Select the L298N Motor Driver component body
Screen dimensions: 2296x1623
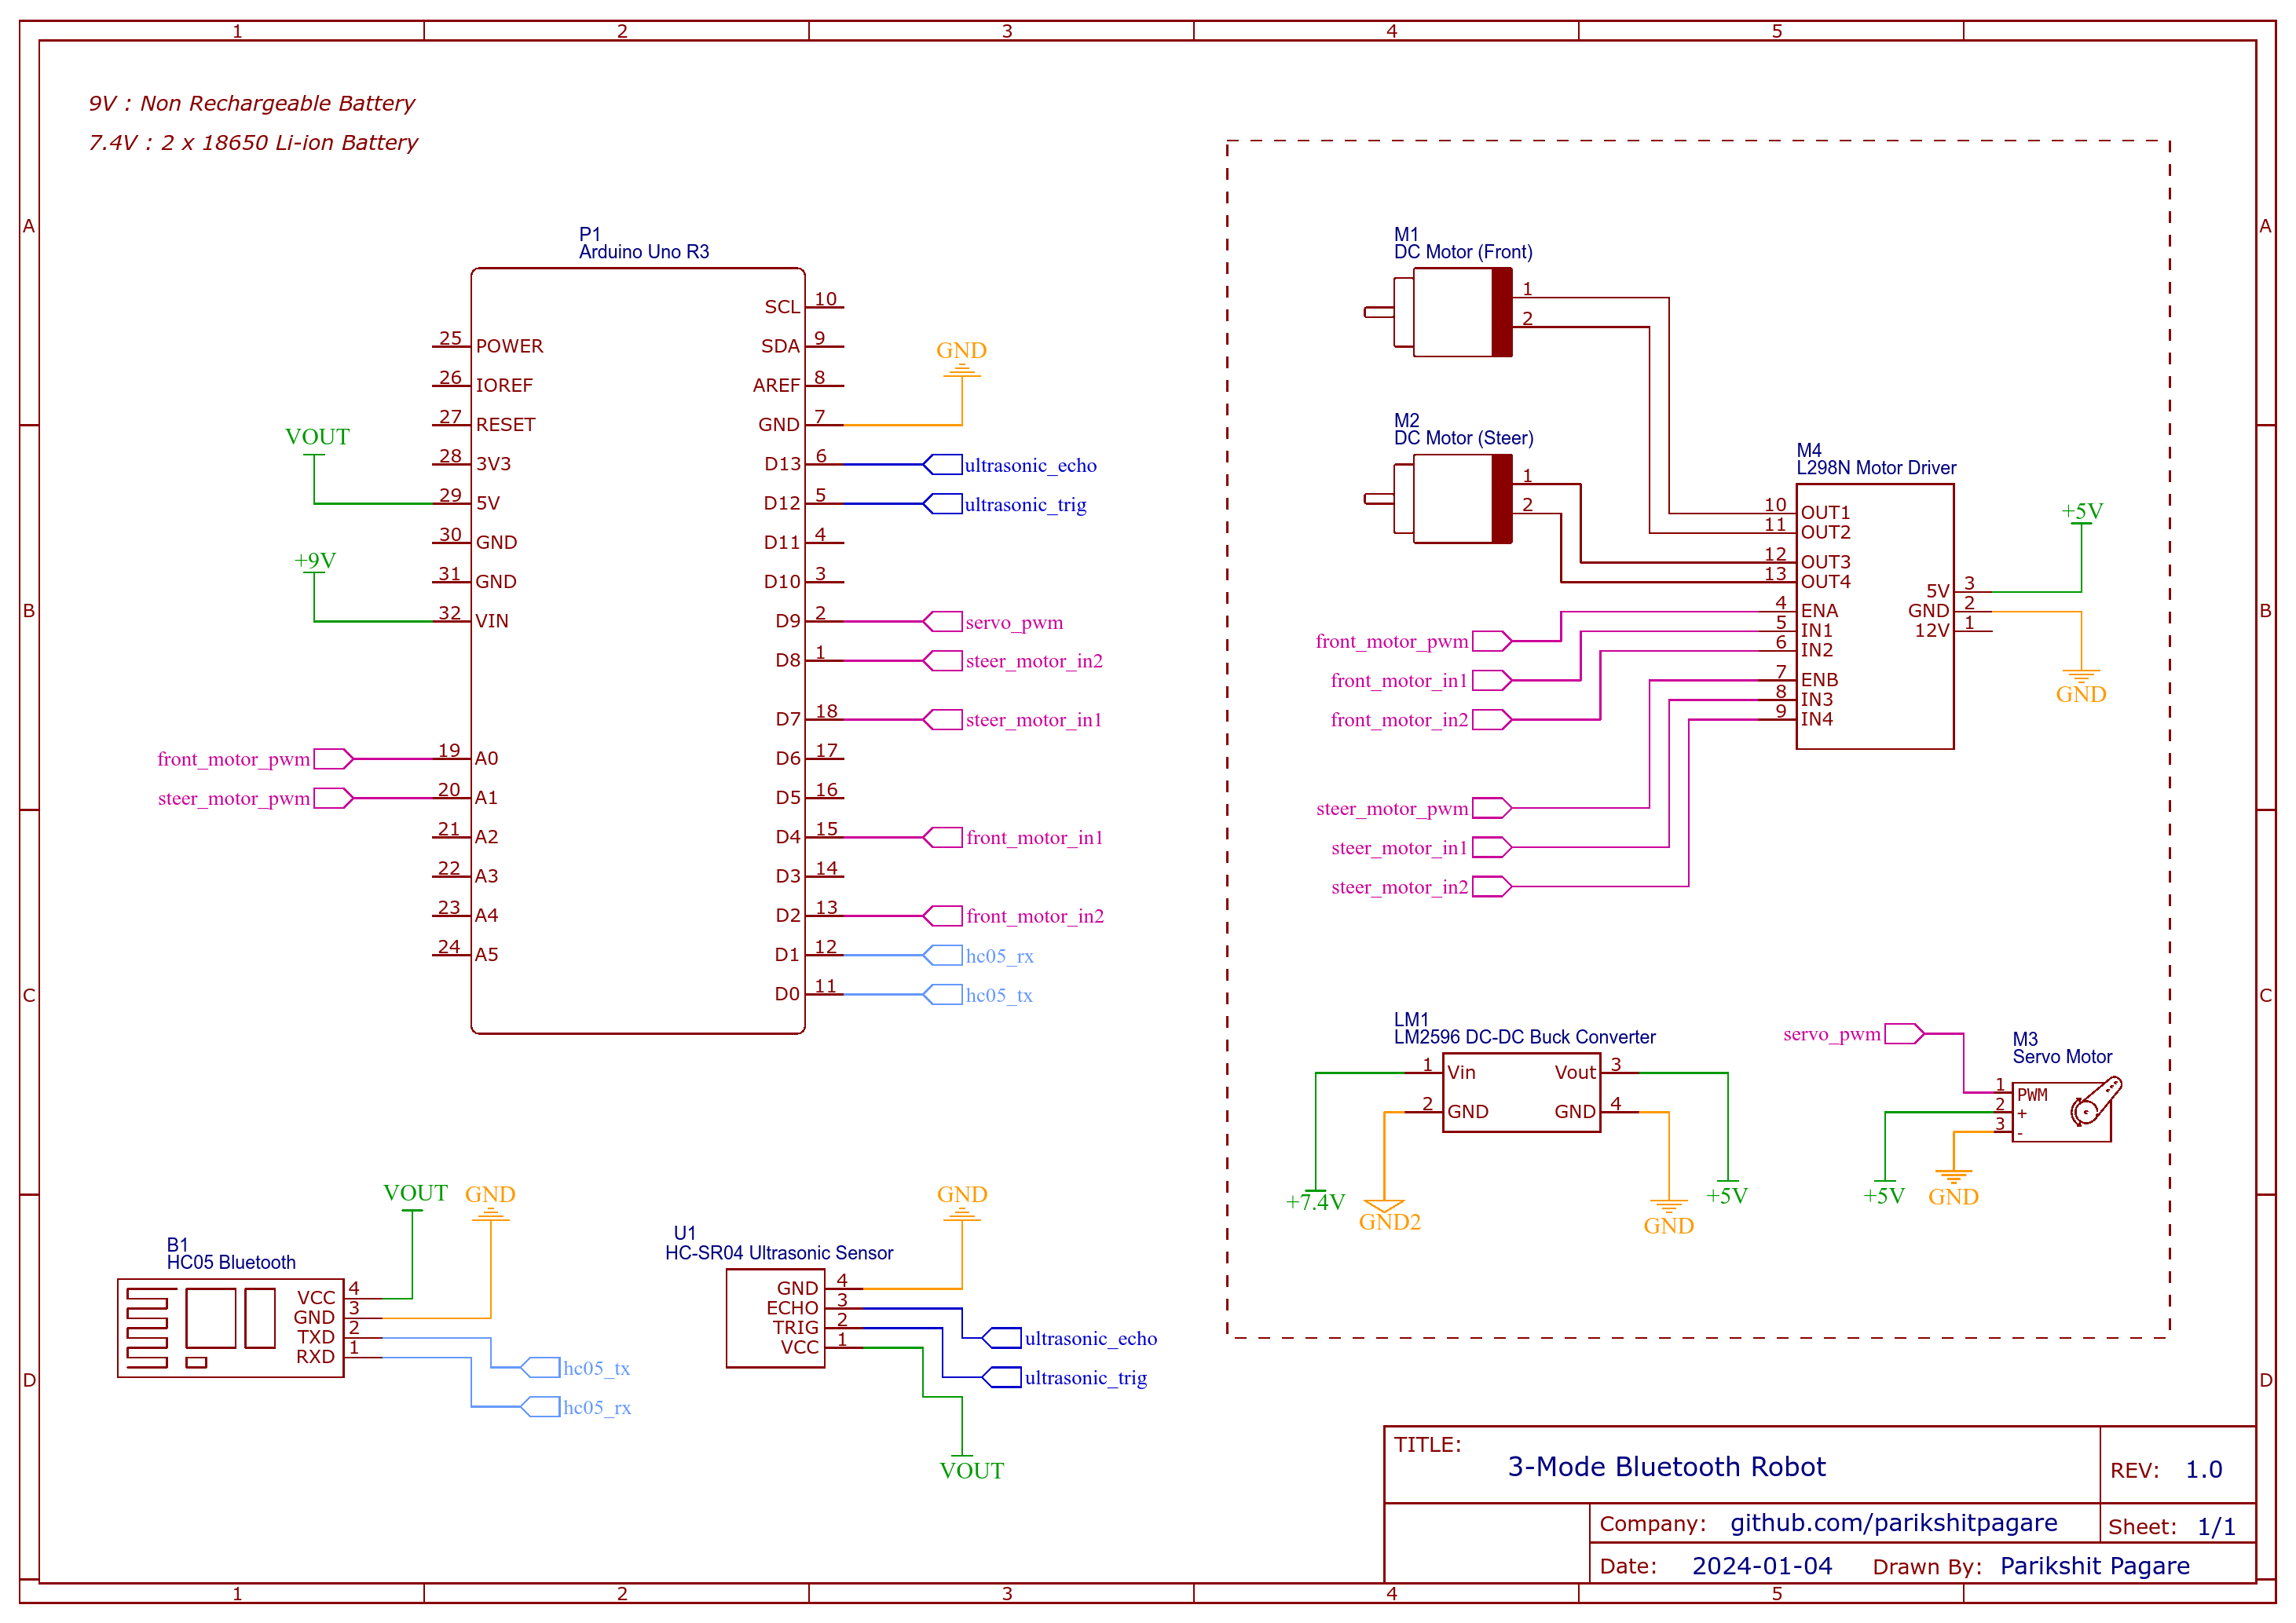tap(1875, 616)
